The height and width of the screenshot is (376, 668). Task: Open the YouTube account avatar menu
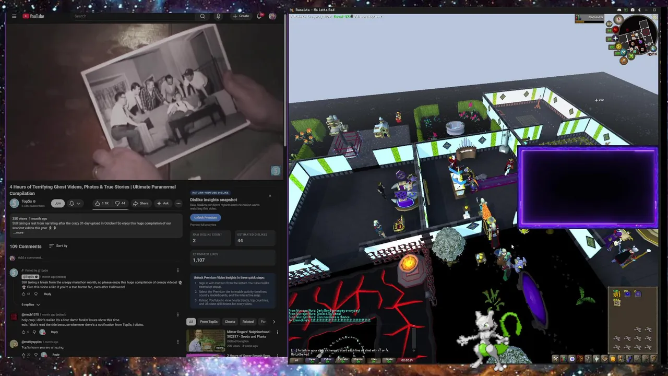pos(272,16)
